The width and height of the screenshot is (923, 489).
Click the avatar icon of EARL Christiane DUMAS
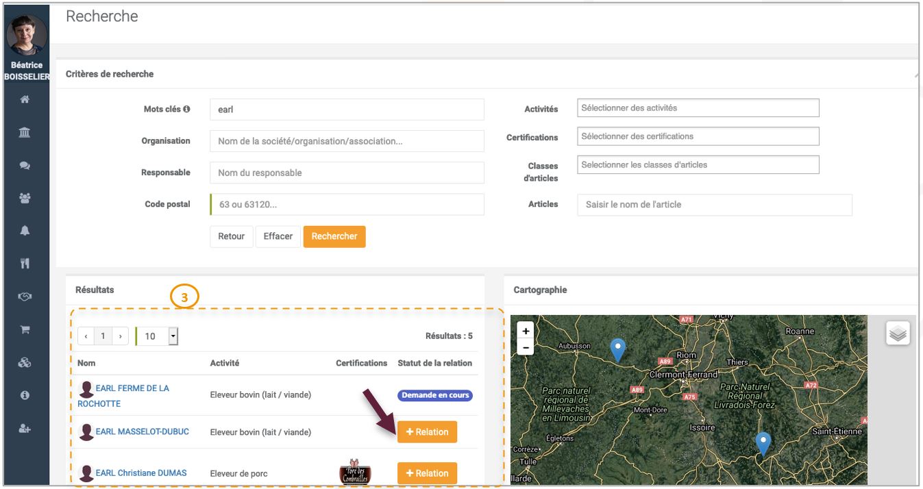[x=86, y=473]
